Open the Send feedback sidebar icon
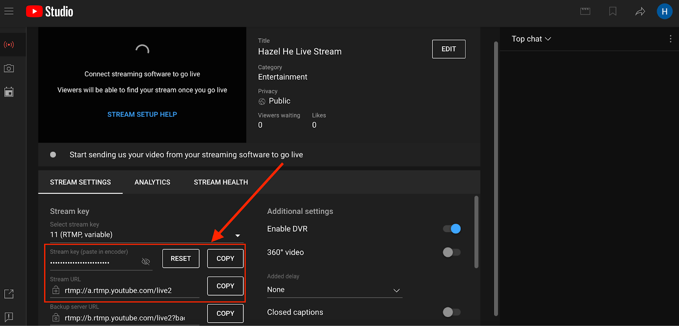Viewport: 679px width, 326px height. click(9, 317)
